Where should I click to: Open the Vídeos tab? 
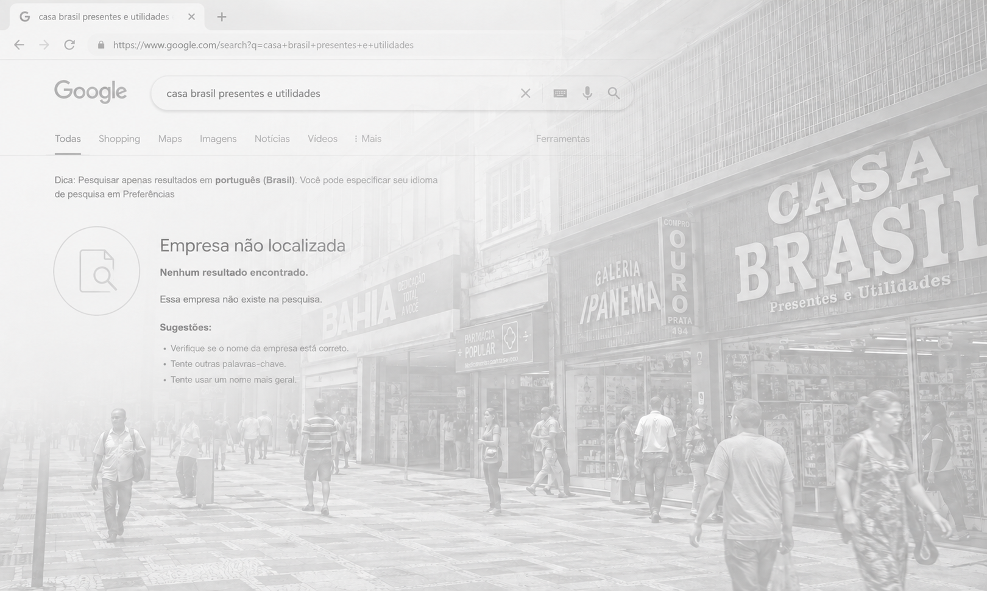click(322, 139)
